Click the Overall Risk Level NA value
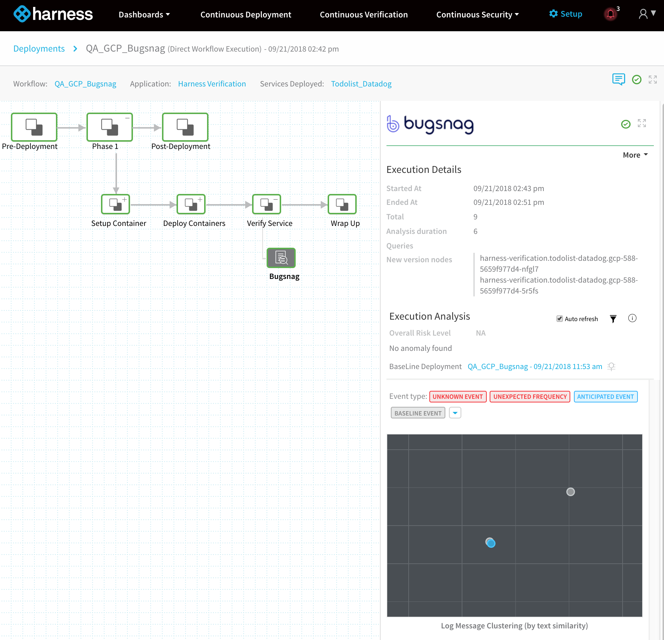Viewport: 664px width, 640px height. [481, 333]
